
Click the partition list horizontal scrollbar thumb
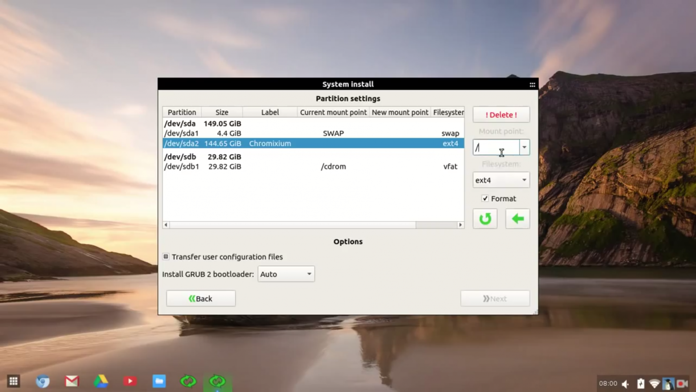click(293, 225)
